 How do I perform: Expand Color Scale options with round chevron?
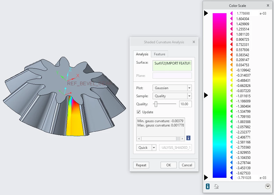point(268,186)
